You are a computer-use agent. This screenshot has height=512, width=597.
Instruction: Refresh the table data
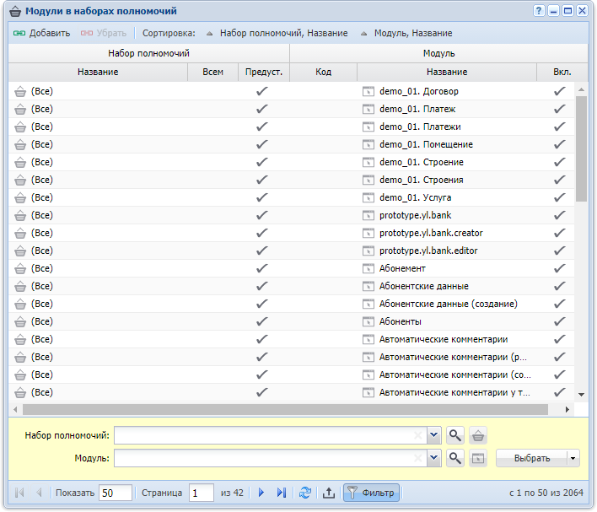coord(305,493)
